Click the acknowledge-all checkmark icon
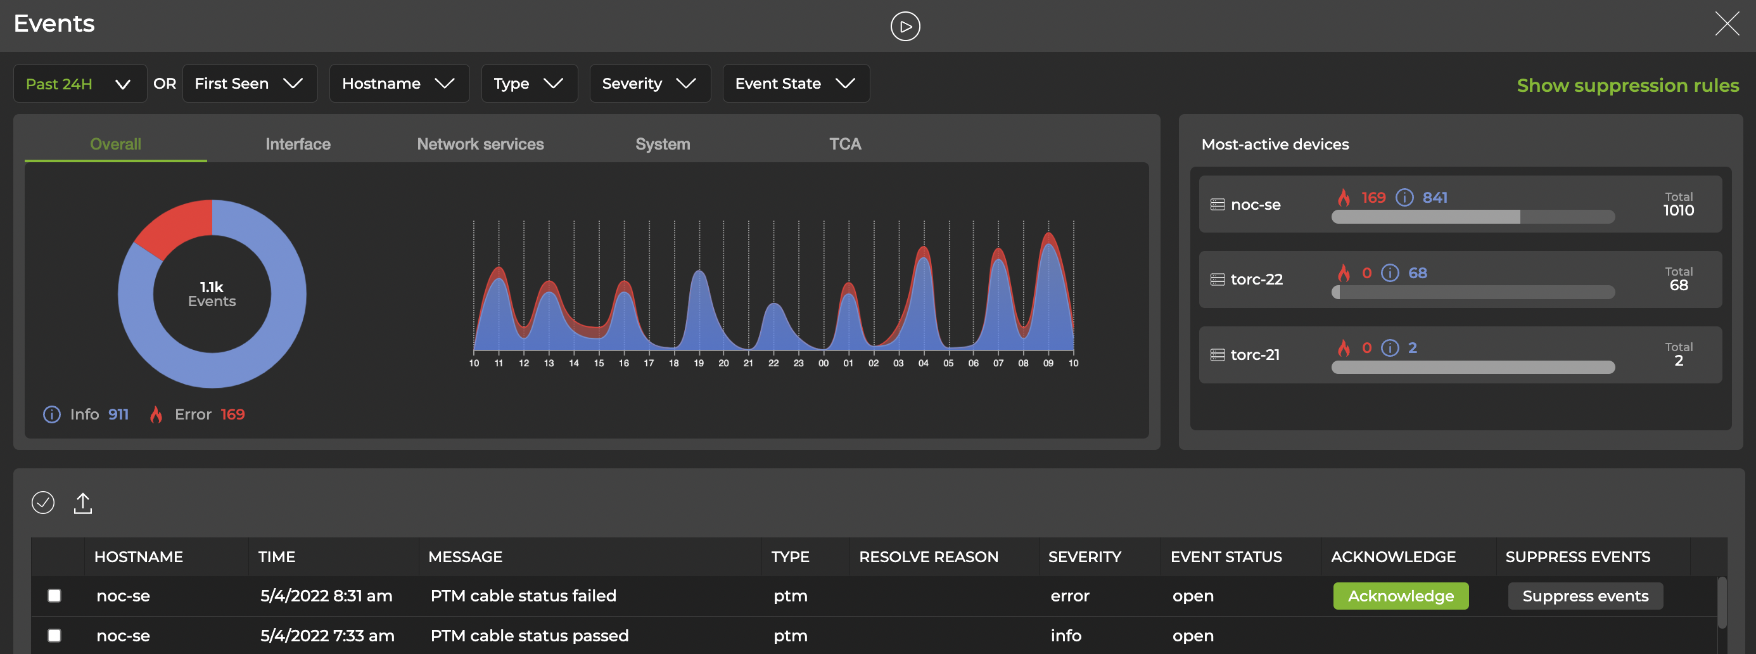 43,503
